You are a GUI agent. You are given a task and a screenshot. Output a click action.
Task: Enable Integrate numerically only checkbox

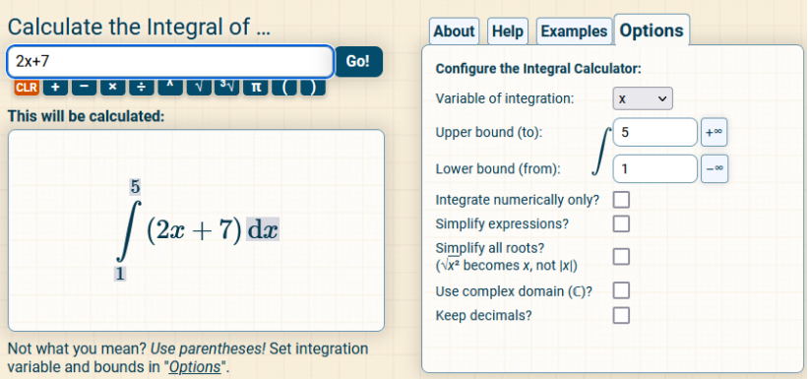click(x=621, y=200)
